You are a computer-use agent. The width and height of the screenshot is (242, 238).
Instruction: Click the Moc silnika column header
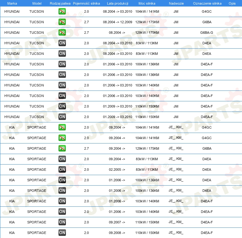click(147, 3)
